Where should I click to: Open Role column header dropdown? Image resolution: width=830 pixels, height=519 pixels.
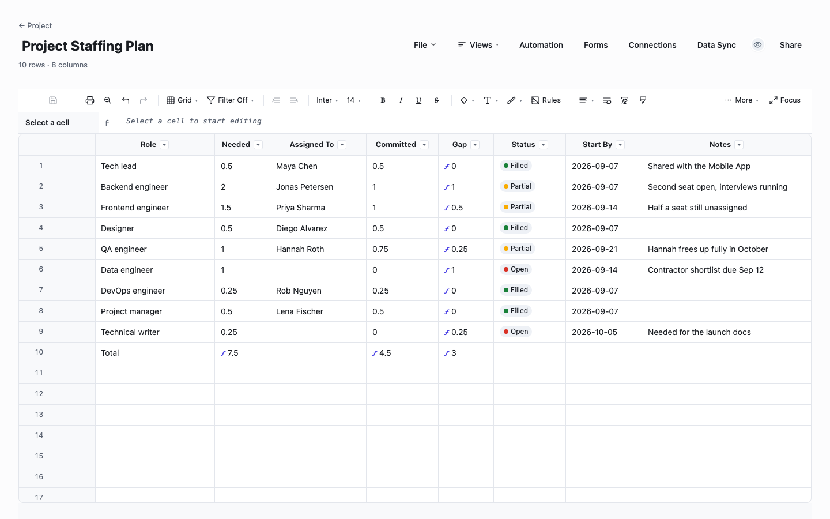164,145
